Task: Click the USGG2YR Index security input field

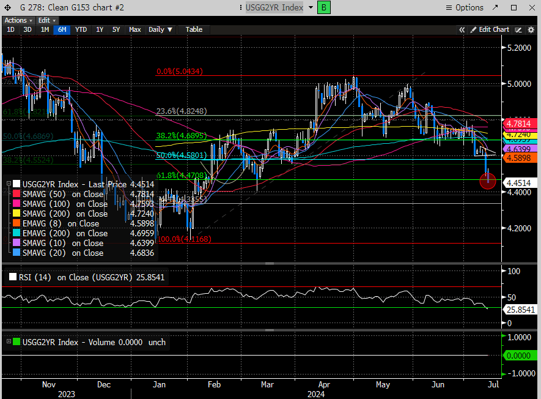Action: tap(273, 8)
